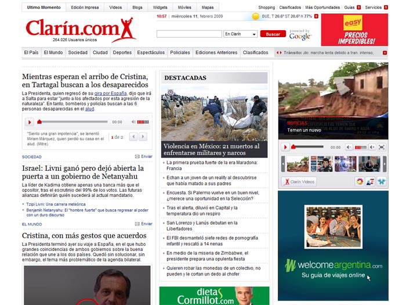Open Deportes in the navigation bar

122,52
